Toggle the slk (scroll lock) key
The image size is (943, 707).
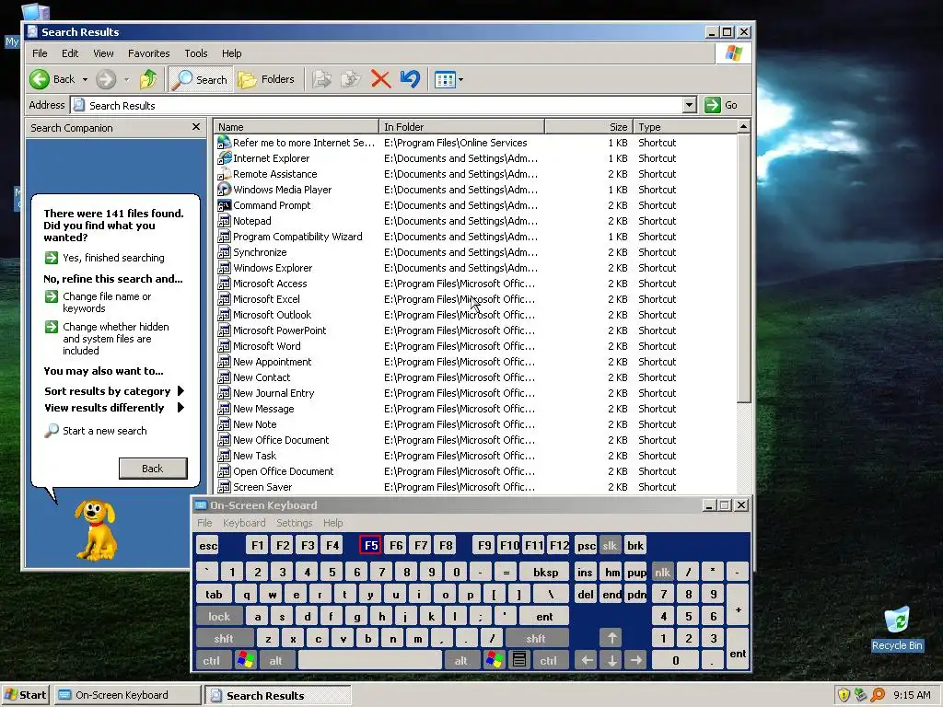coord(610,545)
